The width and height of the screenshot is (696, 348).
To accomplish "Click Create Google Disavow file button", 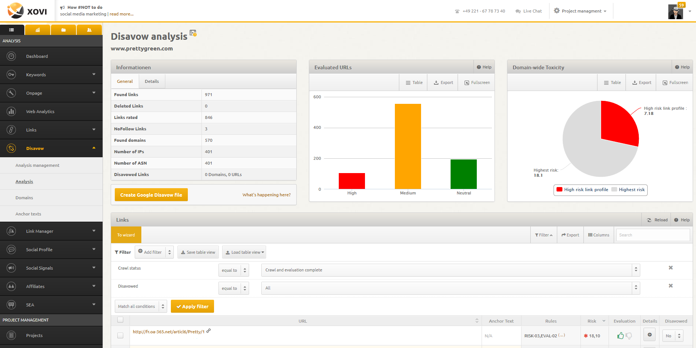I will [151, 195].
